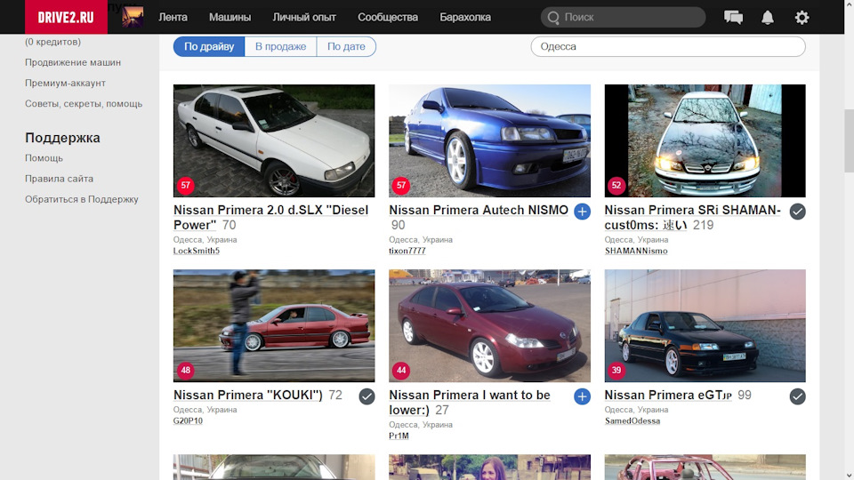Screen dimensions: 854x480
Task: Open user LockSmith5 profile
Action: [x=196, y=251]
